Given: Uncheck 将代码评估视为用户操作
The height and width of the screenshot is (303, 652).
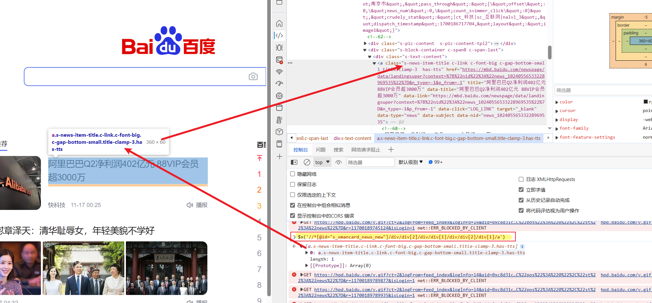Looking at the screenshot, I should tap(521, 211).
